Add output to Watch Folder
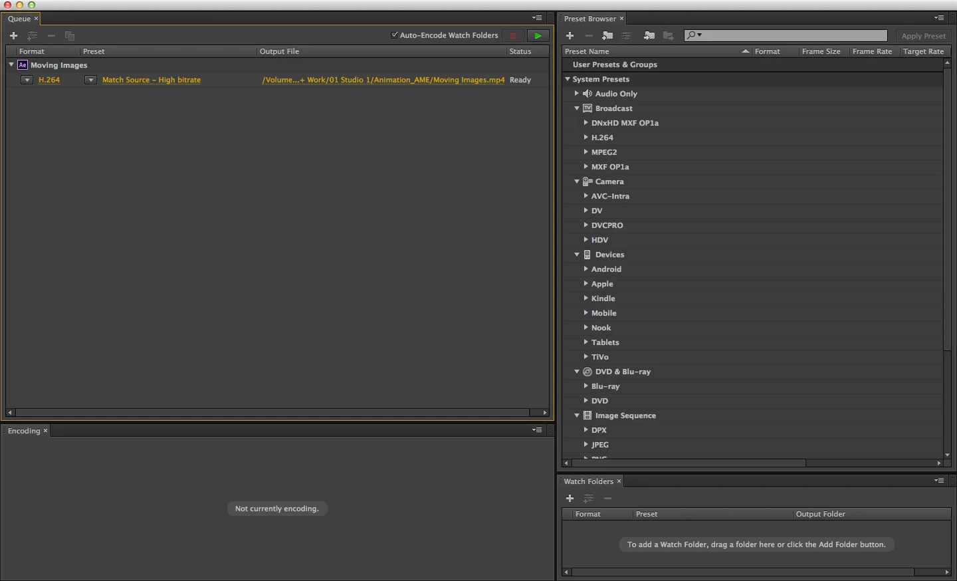This screenshot has height=581, width=957. pyautogui.click(x=589, y=499)
